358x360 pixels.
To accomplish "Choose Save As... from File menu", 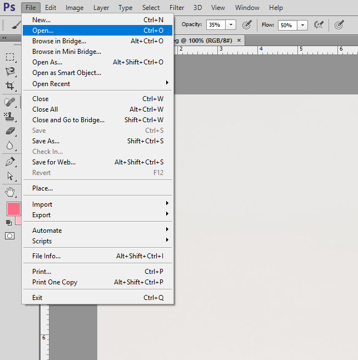I will tap(46, 141).
